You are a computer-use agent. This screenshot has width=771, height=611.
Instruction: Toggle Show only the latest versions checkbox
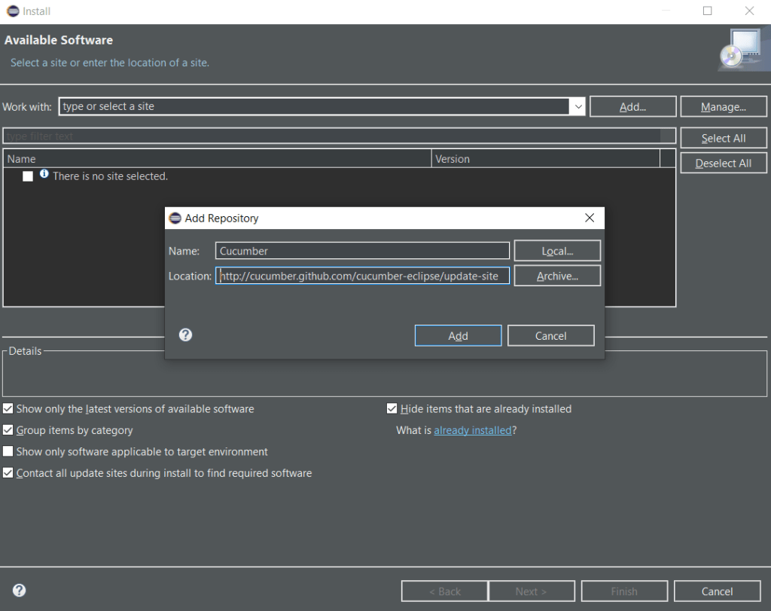(x=8, y=409)
